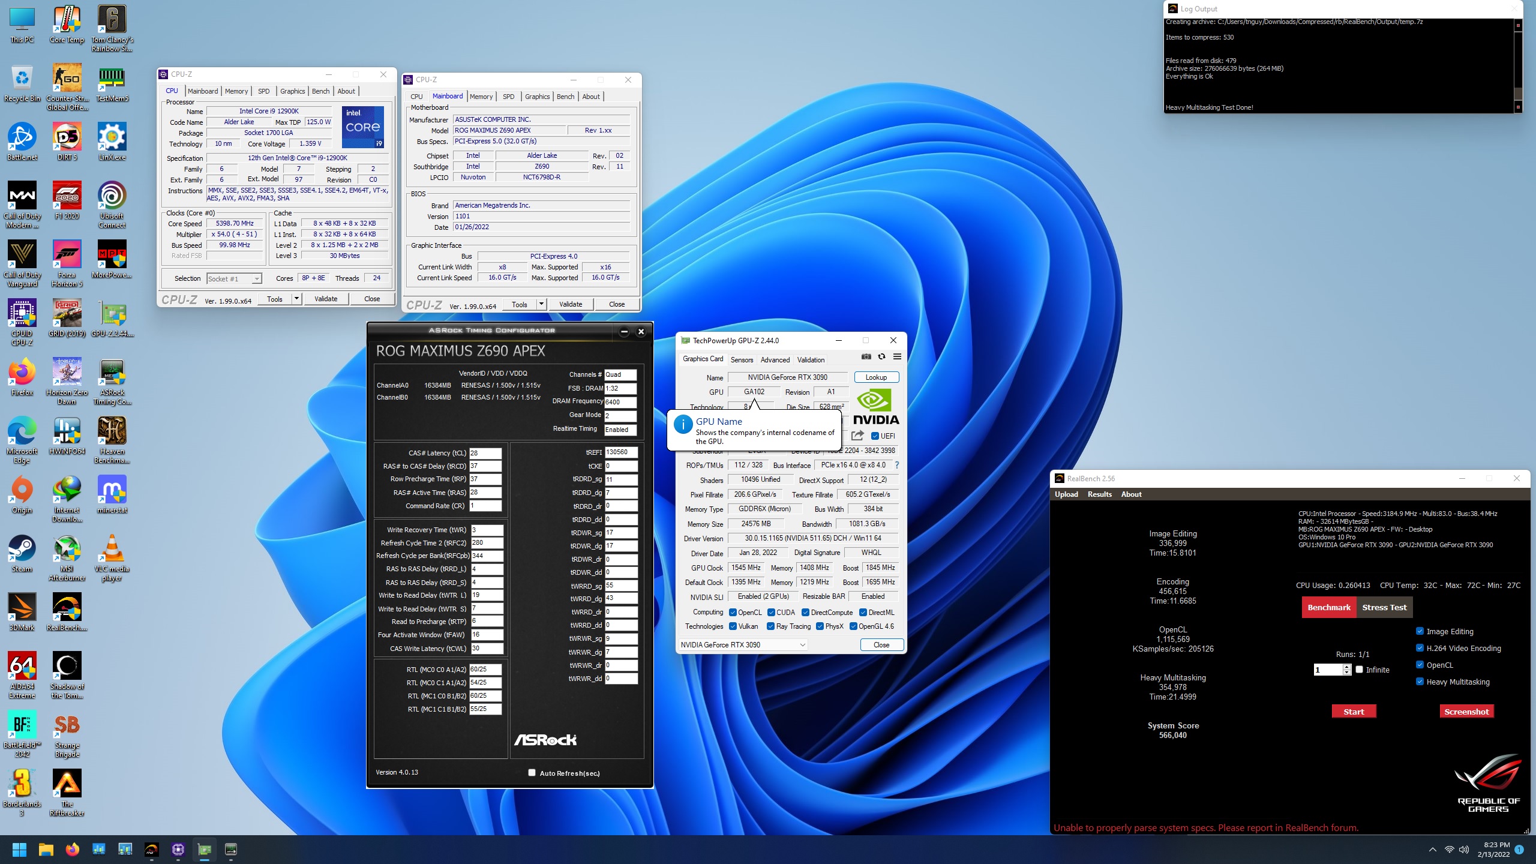Image resolution: width=1536 pixels, height=864 pixels.
Task: Select Stress Test mode in RealBench
Action: pyautogui.click(x=1384, y=607)
